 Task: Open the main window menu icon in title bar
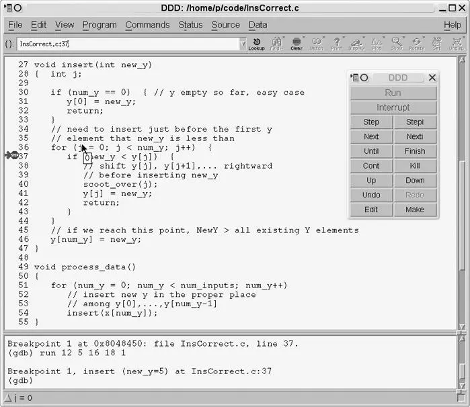[7, 7]
